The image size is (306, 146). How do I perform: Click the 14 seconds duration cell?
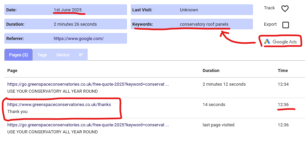pyautogui.click(x=214, y=105)
